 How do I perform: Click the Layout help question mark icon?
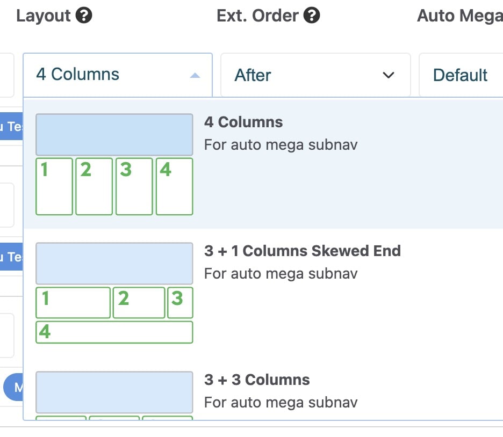[84, 16]
